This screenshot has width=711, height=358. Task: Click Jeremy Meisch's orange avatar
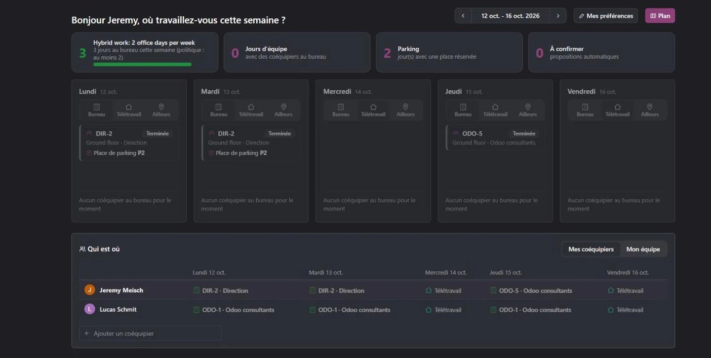tap(89, 290)
